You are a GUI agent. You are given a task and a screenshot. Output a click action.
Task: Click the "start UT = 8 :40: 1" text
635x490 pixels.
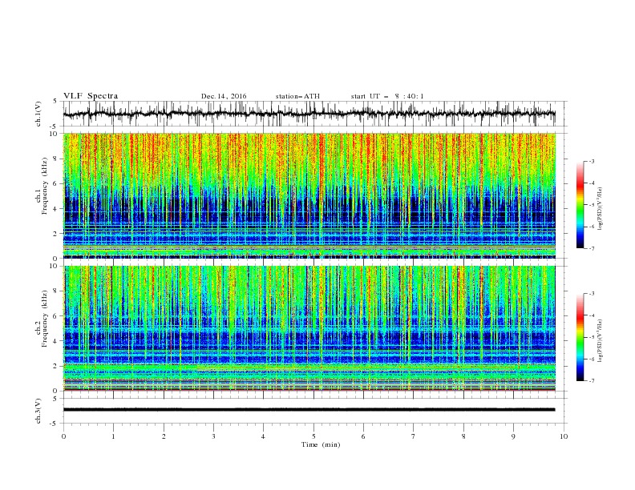coord(387,96)
